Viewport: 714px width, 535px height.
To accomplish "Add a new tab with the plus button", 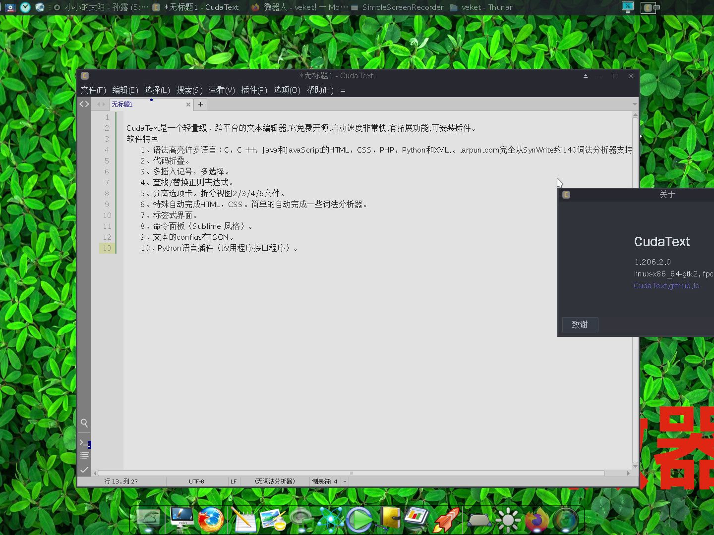I will 200,105.
